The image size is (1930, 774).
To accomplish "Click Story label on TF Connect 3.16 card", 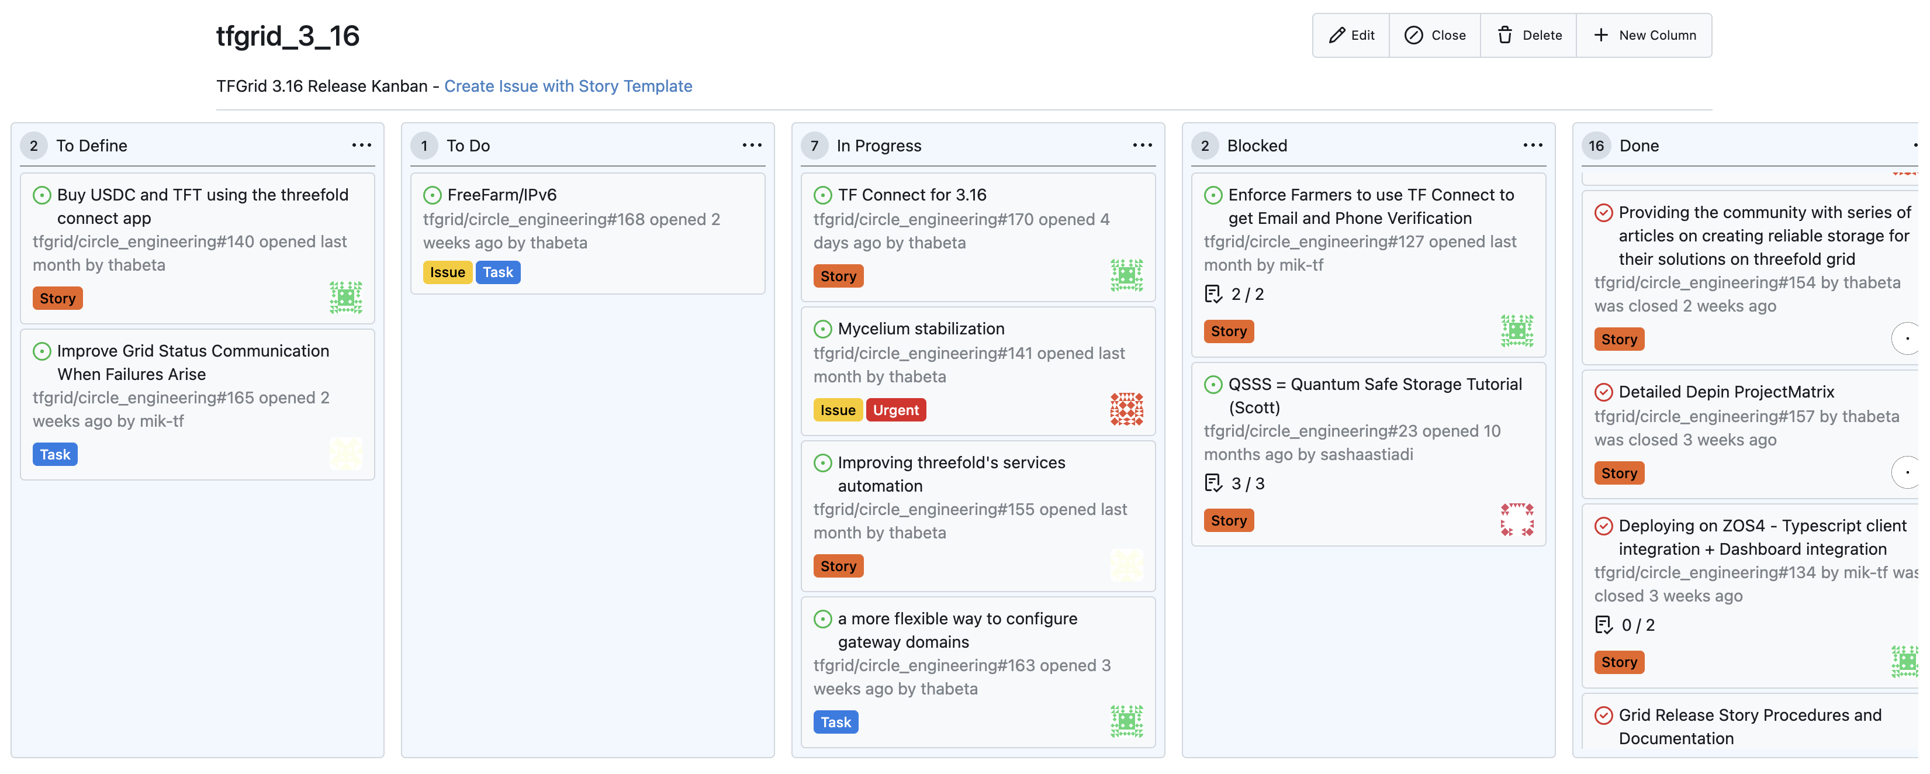I will coord(838,277).
